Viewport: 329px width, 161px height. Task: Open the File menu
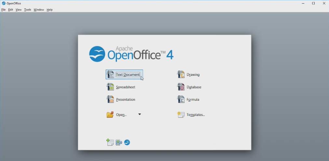[x=4, y=10]
